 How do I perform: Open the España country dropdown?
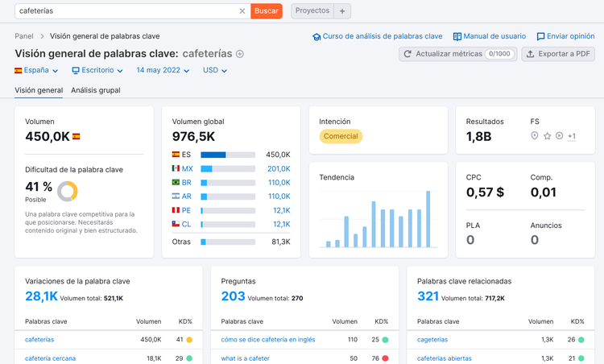pyautogui.click(x=36, y=71)
